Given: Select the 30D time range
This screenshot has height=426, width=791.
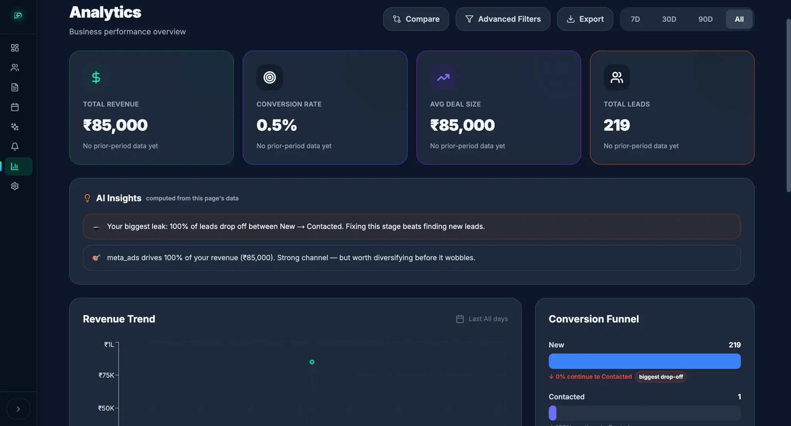Looking at the screenshot, I should coord(669,19).
